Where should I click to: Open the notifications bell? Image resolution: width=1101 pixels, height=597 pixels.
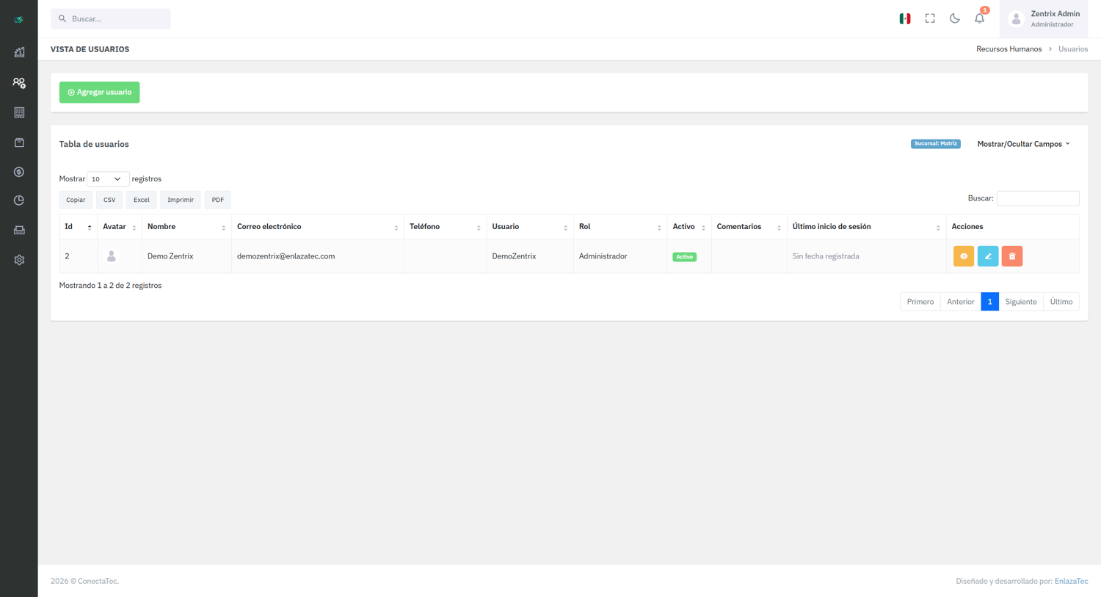click(x=979, y=19)
